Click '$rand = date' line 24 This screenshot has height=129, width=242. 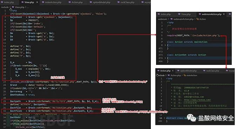click(x=39, y=85)
